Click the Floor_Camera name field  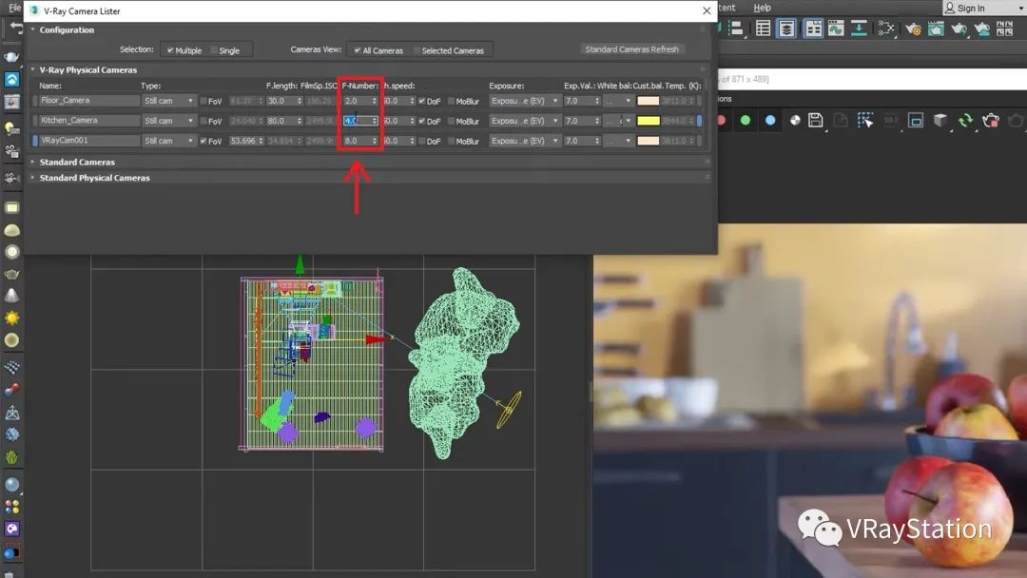pyautogui.click(x=89, y=101)
